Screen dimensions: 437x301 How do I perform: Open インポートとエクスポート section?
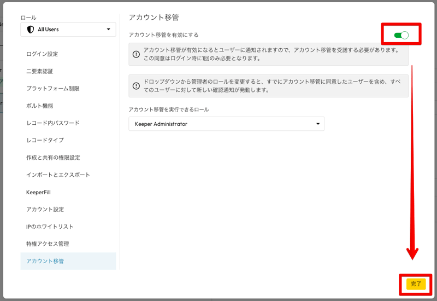tap(58, 175)
